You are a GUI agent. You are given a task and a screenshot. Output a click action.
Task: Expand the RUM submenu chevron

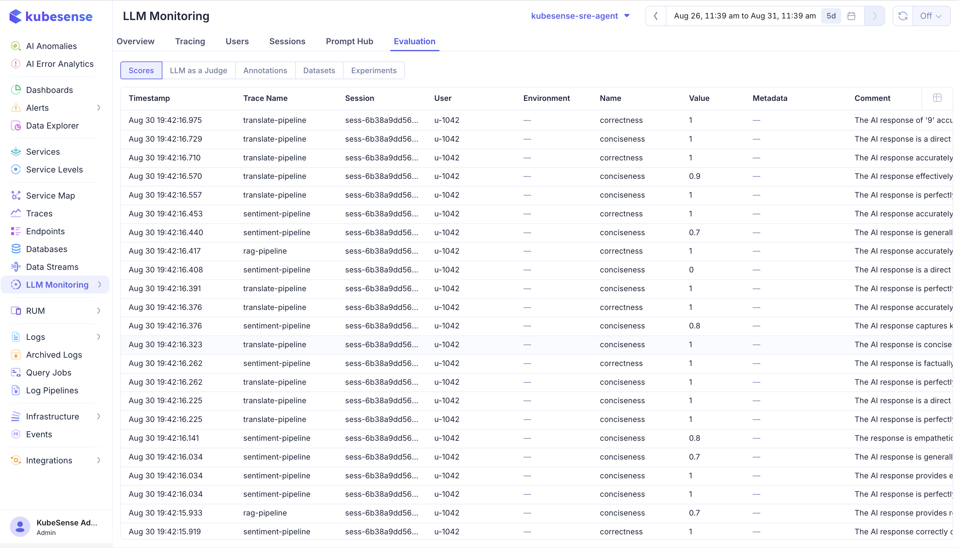[x=99, y=311]
